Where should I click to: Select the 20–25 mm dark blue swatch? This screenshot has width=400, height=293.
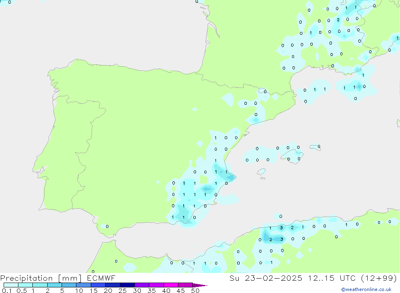point(113,285)
